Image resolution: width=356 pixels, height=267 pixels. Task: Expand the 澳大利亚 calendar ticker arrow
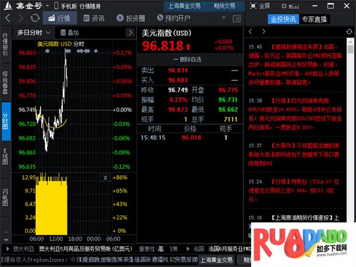point(8,249)
